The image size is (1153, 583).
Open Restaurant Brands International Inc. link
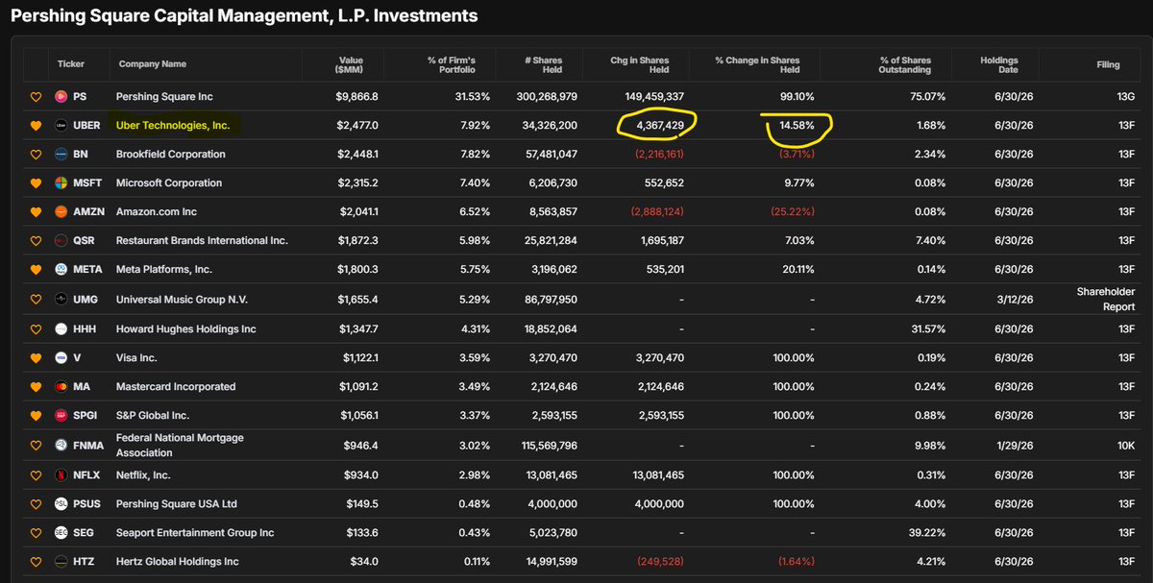(x=202, y=241)
